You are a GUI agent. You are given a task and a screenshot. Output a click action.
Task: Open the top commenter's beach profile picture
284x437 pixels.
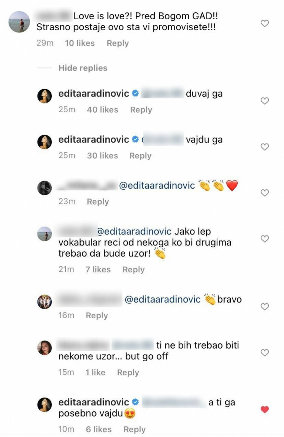[19, 22]
